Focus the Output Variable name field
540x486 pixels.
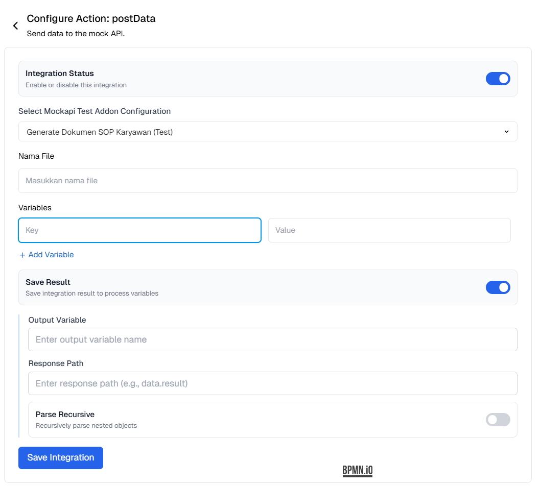272,339
